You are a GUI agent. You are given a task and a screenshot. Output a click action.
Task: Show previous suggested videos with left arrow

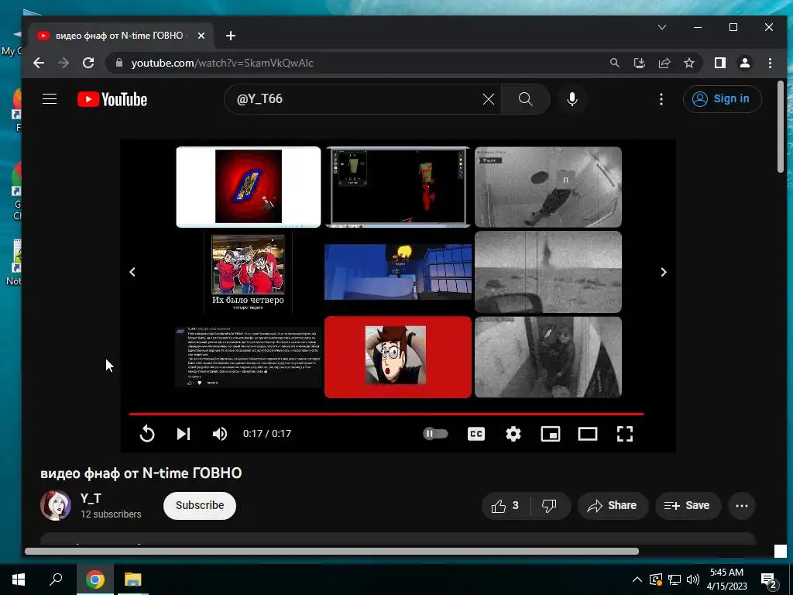132,272
